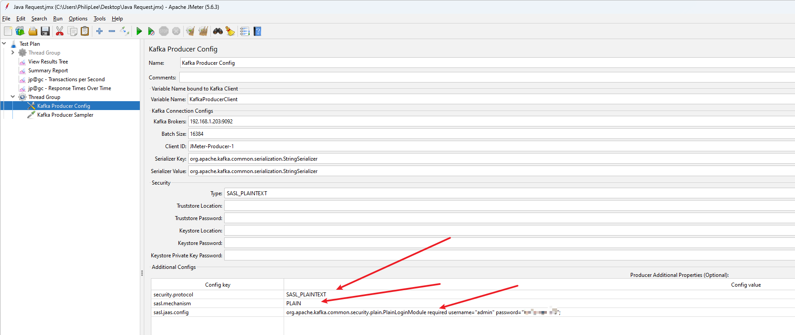The image size is (795, 335).
Task: Click the Toggle blue arrows icon
Action: coord(125,31)
